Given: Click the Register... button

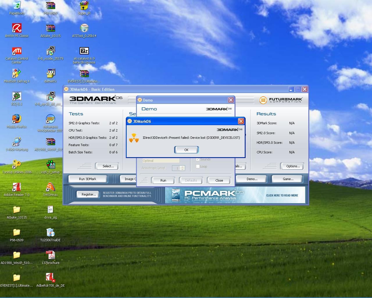Looking at the screenshot, I should pos(89,194).
